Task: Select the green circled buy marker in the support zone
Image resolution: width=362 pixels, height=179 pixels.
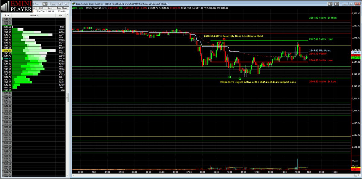Action: [x=240, y=79]
